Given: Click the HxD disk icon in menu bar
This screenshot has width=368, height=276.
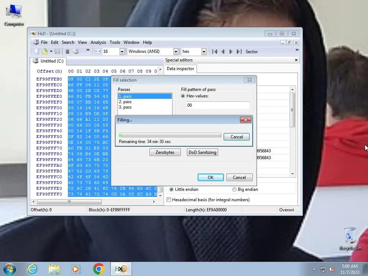Looking at the screenshot, I should point(36,42).
